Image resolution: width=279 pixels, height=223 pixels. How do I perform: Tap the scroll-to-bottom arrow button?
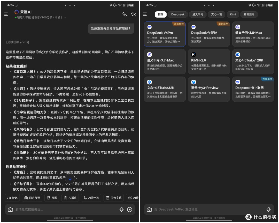coord(70,179)
